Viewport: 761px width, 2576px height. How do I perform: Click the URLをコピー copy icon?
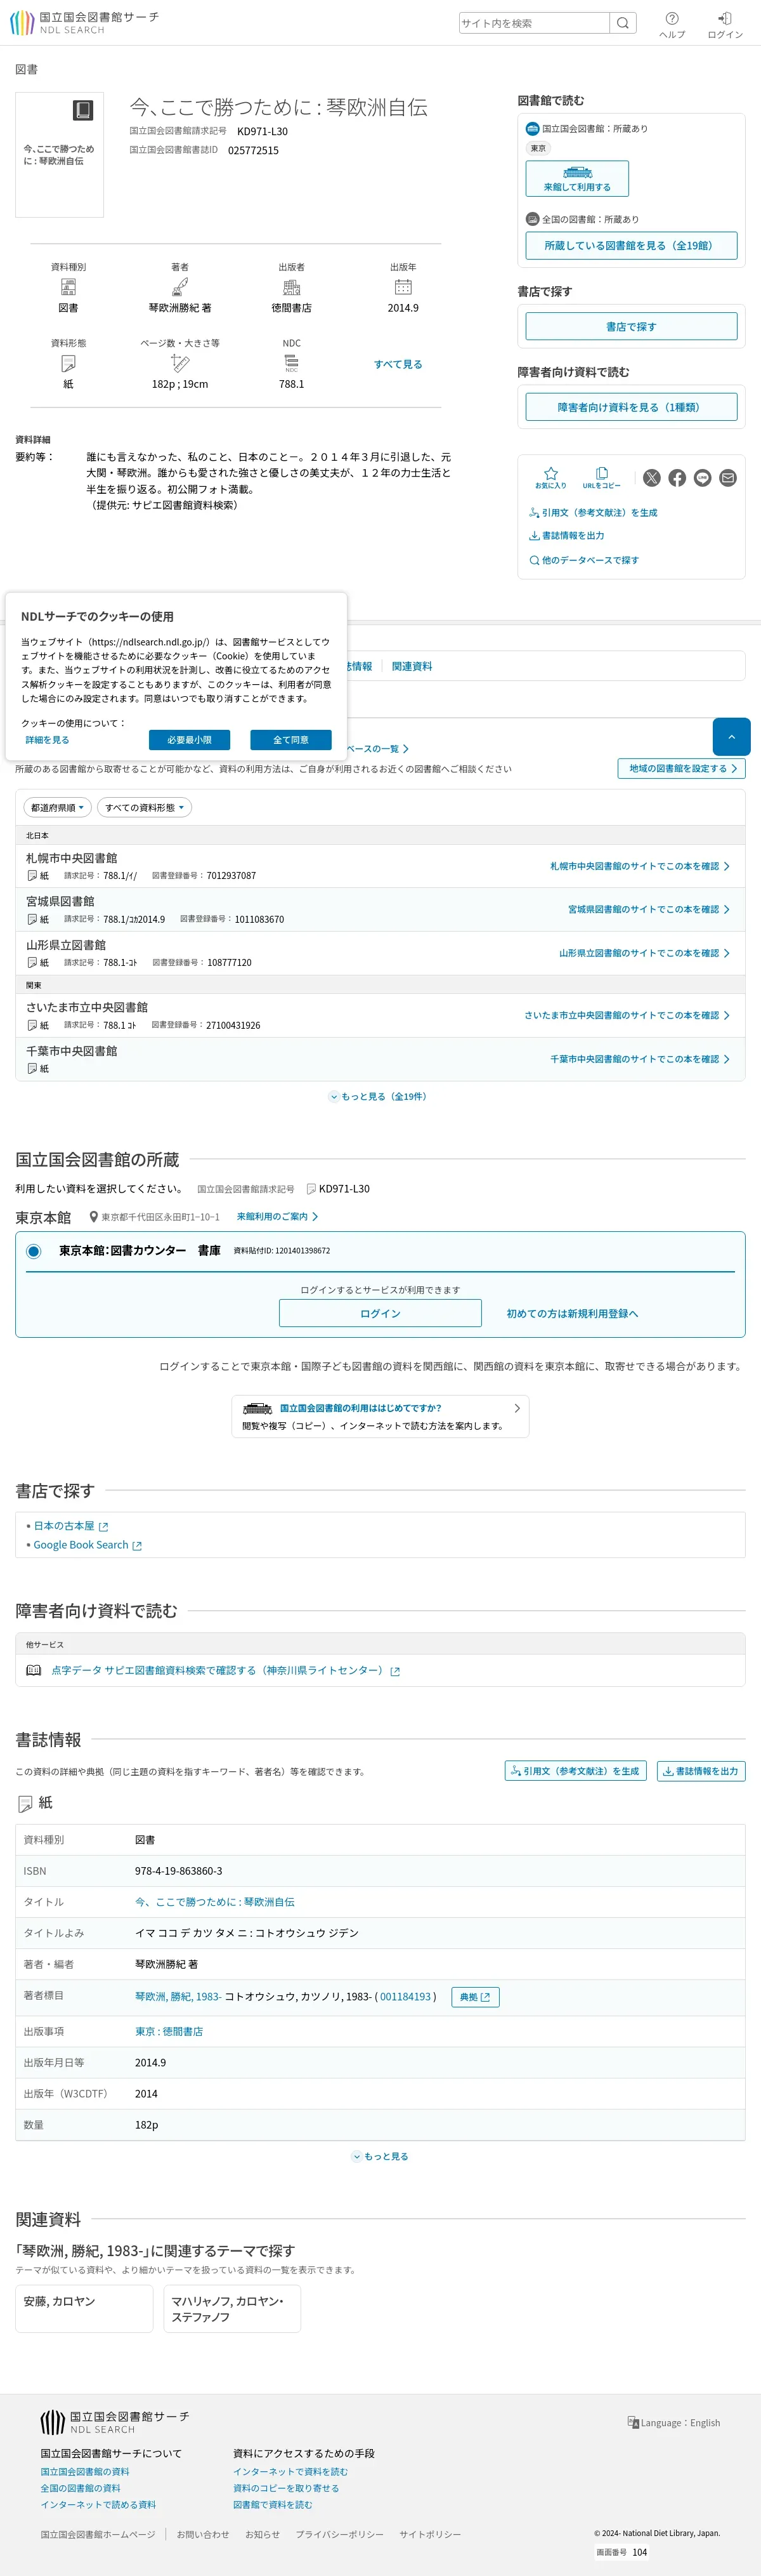coord(601,478)
